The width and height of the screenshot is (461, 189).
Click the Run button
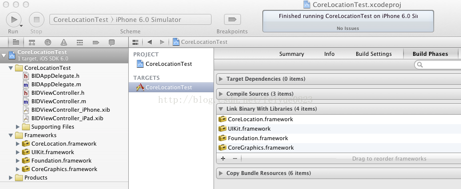click(x=13, y=19)
